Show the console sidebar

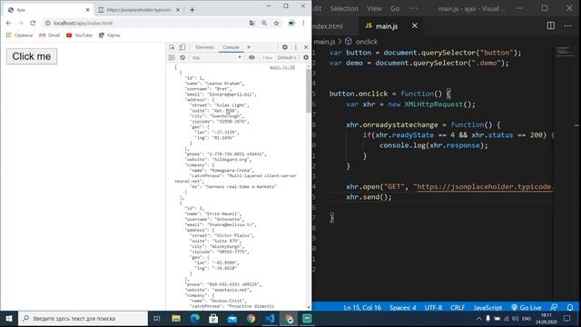tap(172, 57)
